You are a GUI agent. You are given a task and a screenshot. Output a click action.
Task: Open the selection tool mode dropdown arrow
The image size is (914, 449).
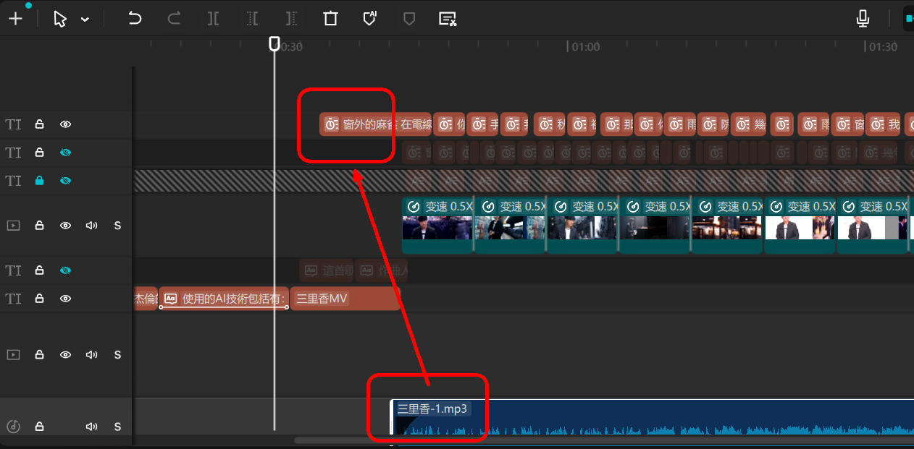coord(85,20)
